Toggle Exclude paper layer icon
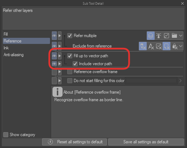The image size is (187, 148). click(167, 46)
